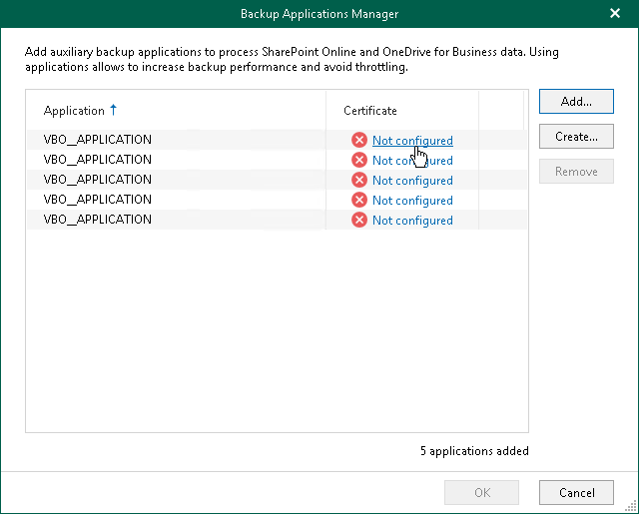This screenshot has height=514, width=639.
Task: Open the Not configured link in fourth row
Action: click(412, 201)
